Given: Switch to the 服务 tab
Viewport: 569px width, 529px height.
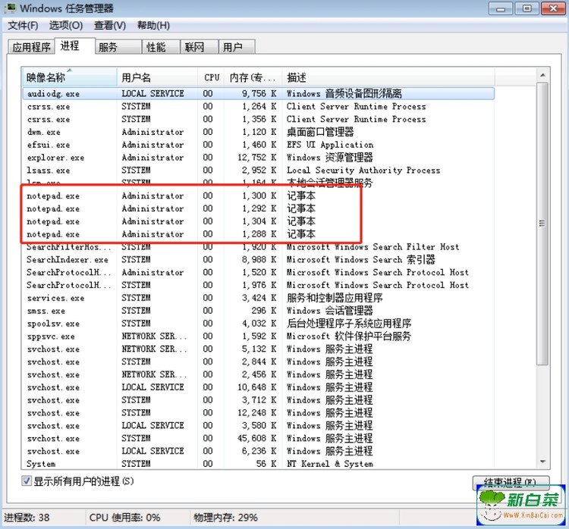Looking at the screenshot, I should coord(118,47).
